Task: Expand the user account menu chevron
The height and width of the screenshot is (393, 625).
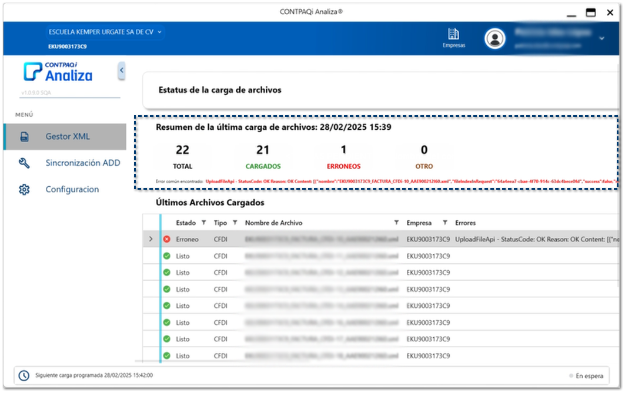Action: click(601, 39)
